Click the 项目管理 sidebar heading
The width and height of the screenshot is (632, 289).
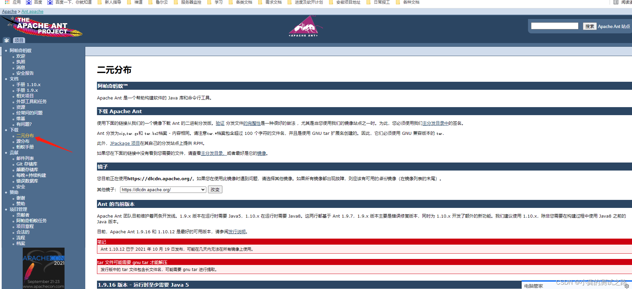tap(18, 209)
